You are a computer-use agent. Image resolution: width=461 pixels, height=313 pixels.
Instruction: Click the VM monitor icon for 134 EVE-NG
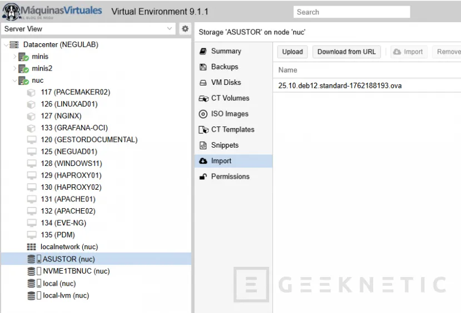coord(32,223)
